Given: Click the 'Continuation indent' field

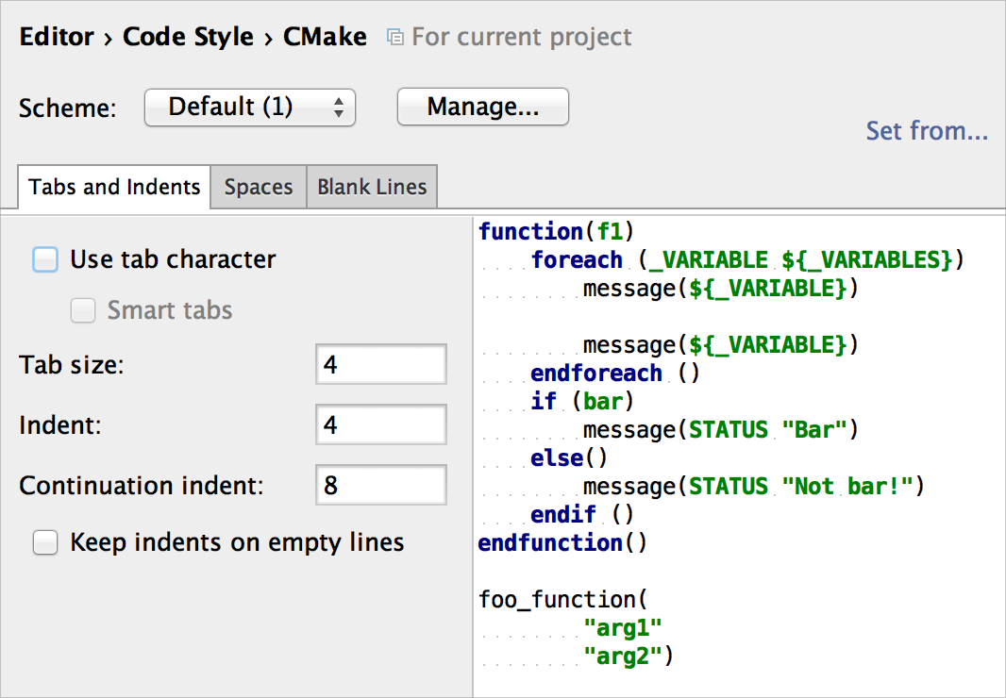Looking at the screenshot, I should pos(381,485).
